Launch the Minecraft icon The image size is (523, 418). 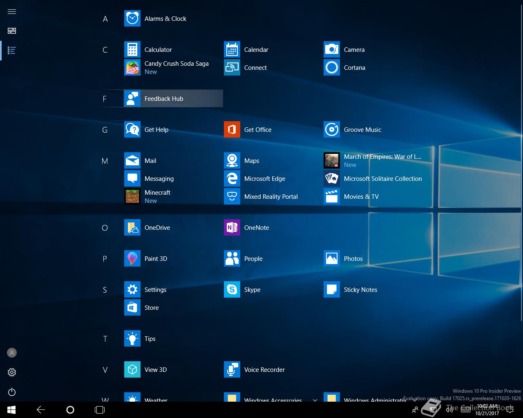tap(132, 197)
